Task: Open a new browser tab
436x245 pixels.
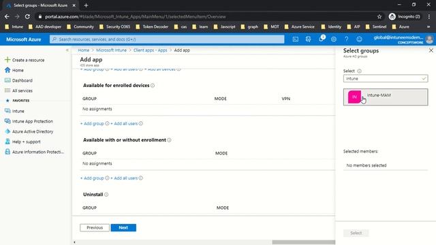Action: point(86,5)
